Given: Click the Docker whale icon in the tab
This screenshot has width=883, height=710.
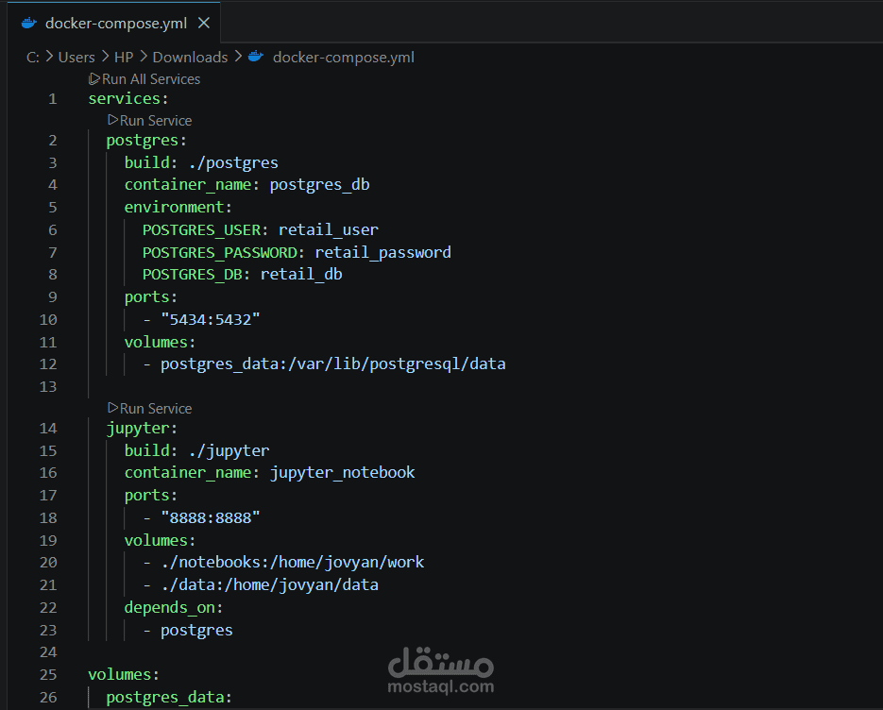Looking at the screenshot, I should click(x=28, y=23).
